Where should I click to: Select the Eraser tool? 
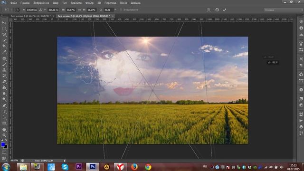[x=4, y=82]
